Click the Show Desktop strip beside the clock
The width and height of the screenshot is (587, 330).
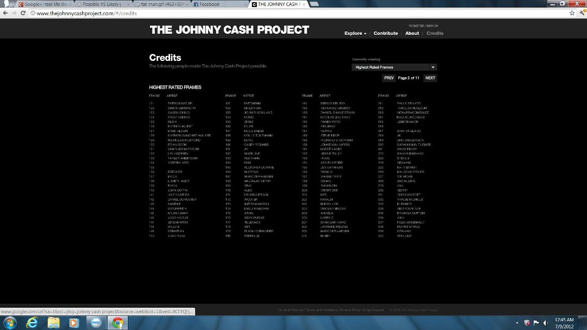(583, 323)
